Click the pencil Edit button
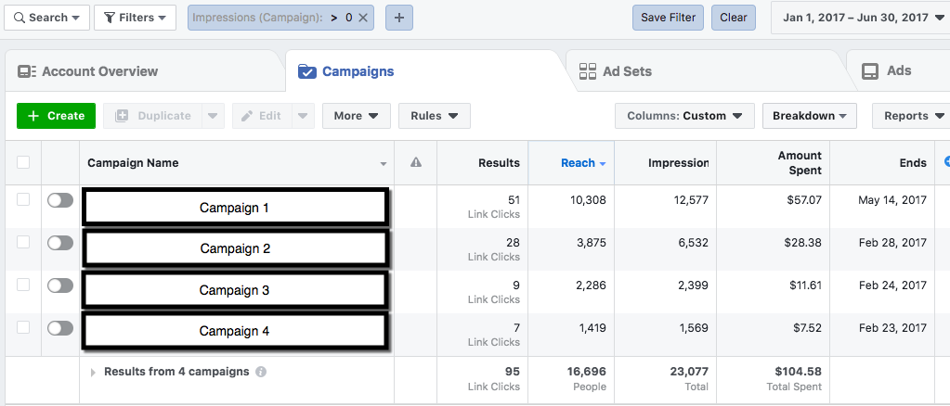Image resolution: width=950 pixels, height=406 pixels. 261,116
